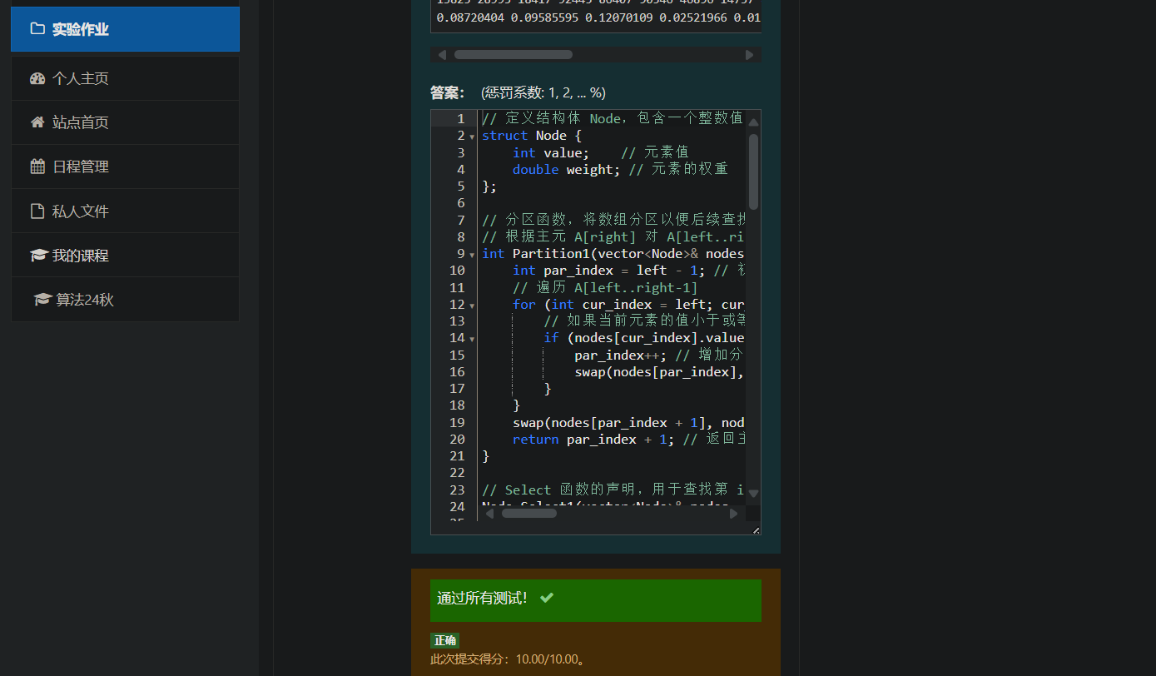
Task: Click the 通过所有测试 result banner
Action: [596, 600]
